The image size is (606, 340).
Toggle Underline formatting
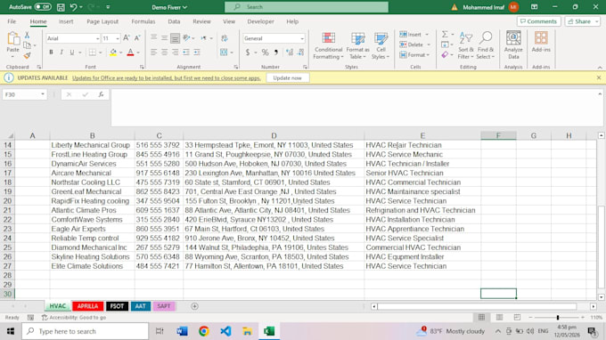pos(72,53)
